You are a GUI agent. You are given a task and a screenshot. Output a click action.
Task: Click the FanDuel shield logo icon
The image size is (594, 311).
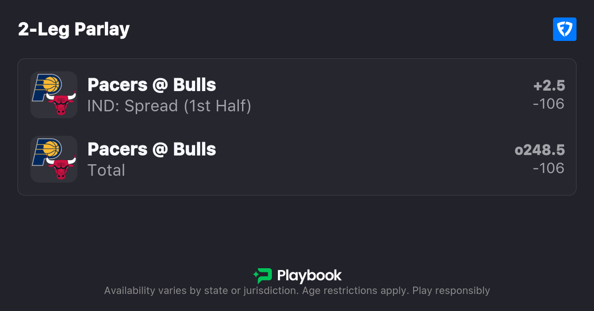pos(565,29)
